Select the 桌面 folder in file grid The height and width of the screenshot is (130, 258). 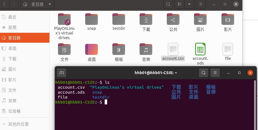[91, 49]
